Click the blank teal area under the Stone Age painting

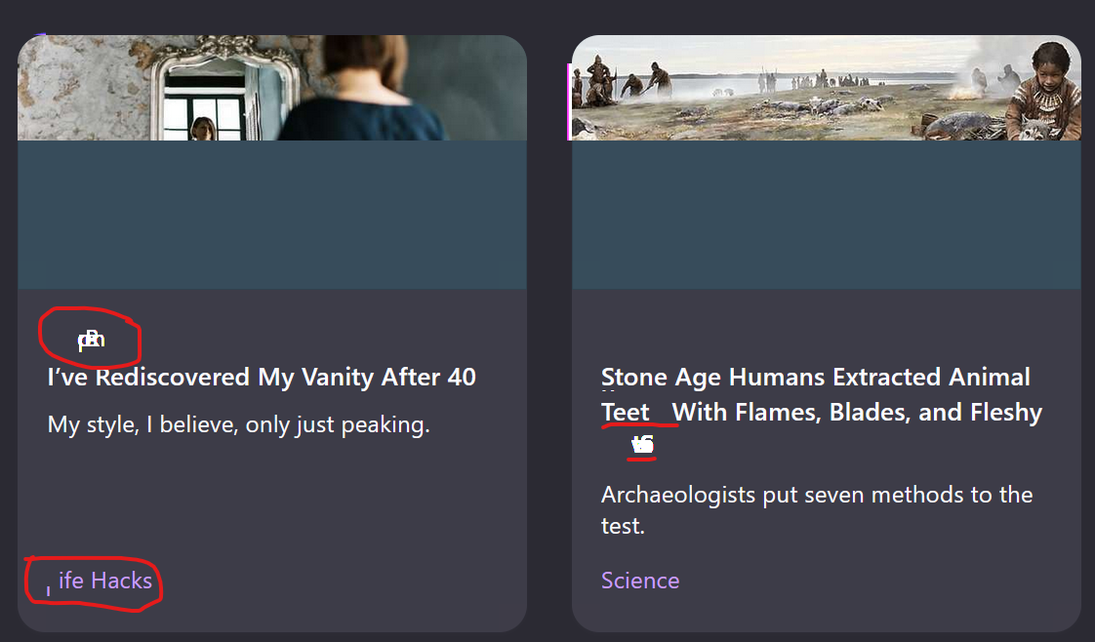[x=827, y=215]
